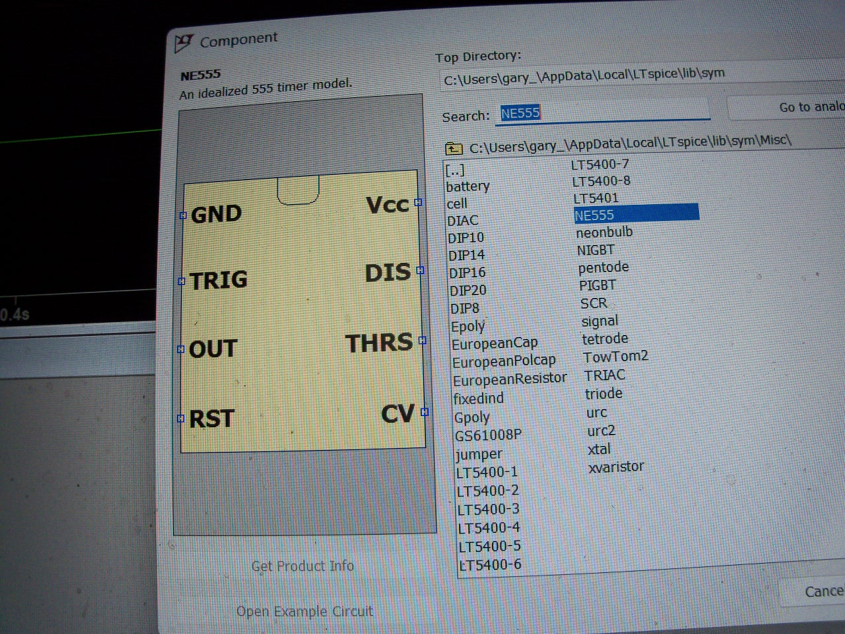Select neonbulb in the component list
Viewport: 845px width, 634px height.
pyautogui.click(x=604, y=232)
